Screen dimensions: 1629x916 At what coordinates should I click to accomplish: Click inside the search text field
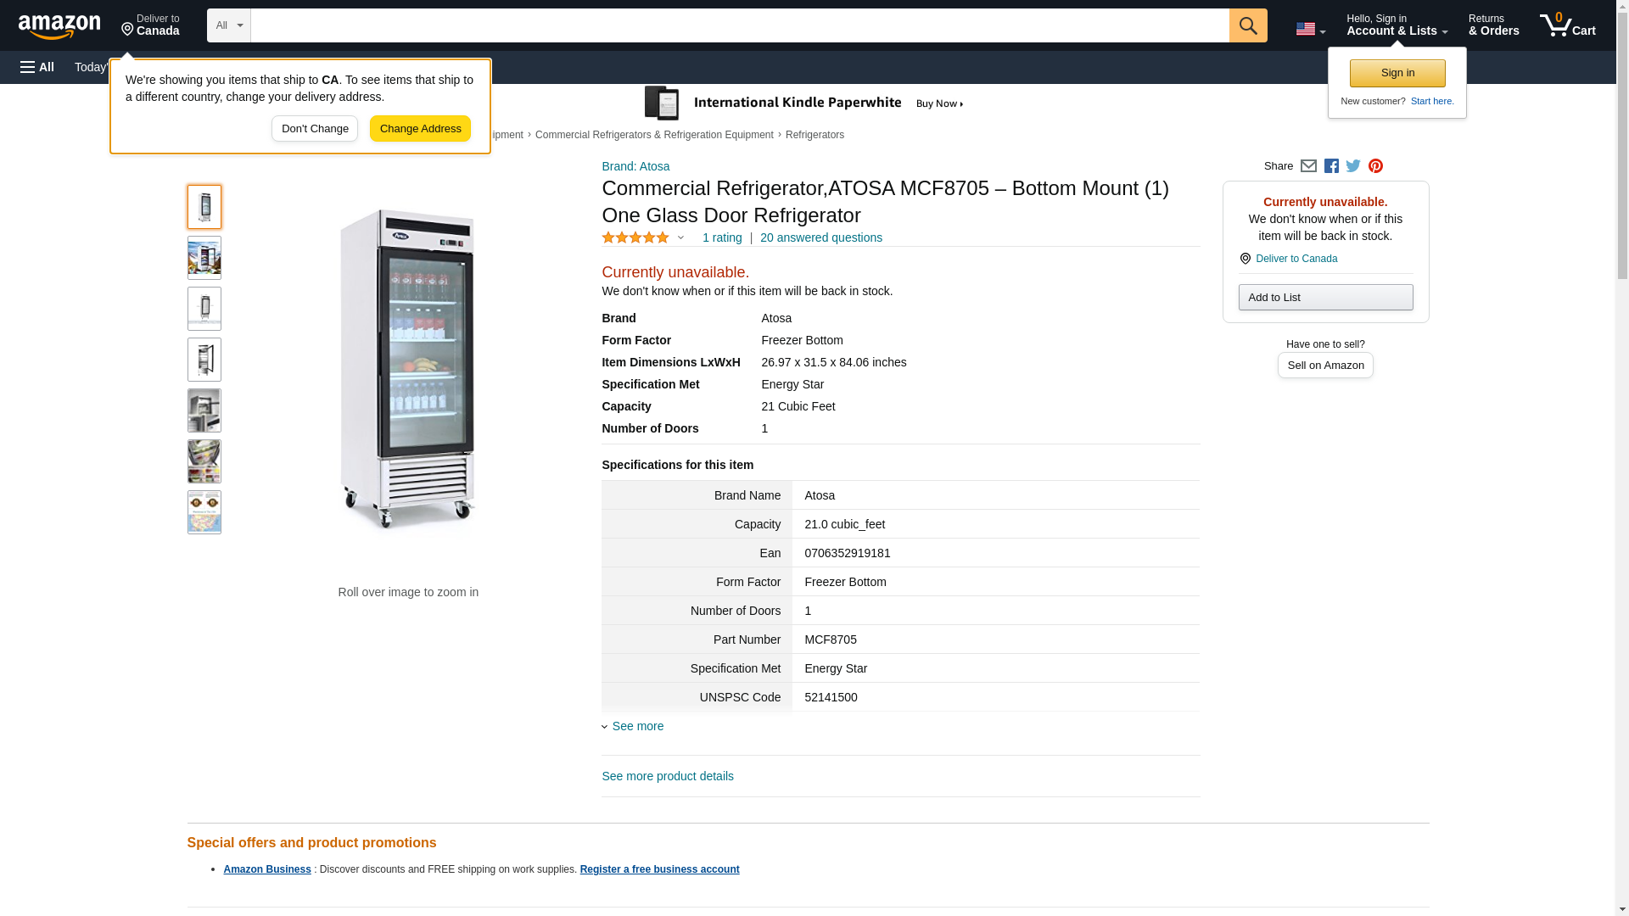[738, 25]
